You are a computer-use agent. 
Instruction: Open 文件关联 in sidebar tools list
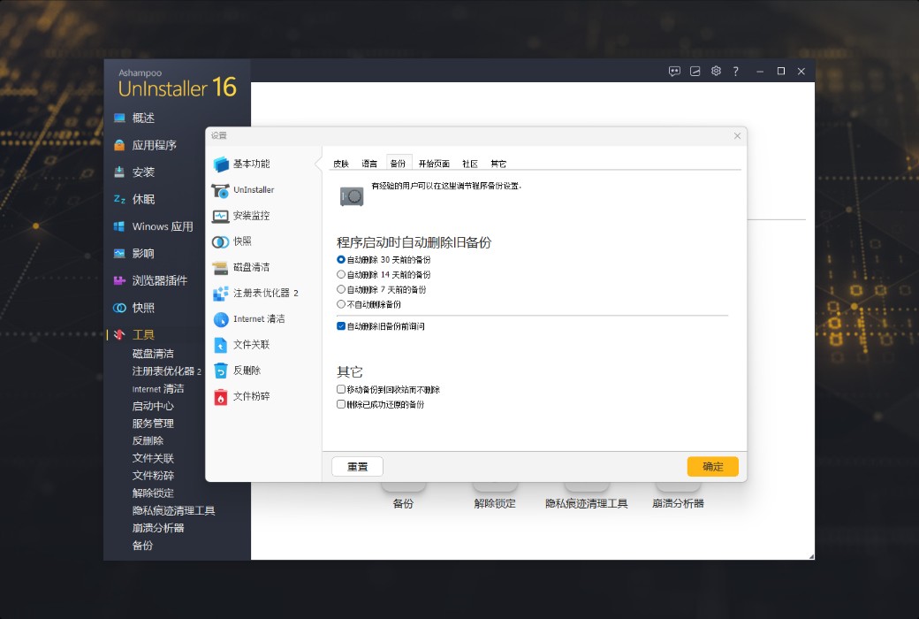153,458
